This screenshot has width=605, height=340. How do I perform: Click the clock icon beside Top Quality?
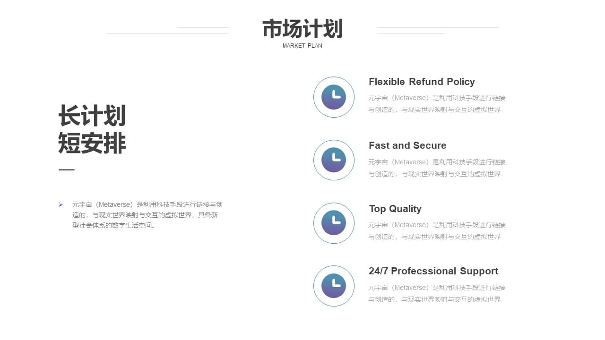tap(334, 223)
